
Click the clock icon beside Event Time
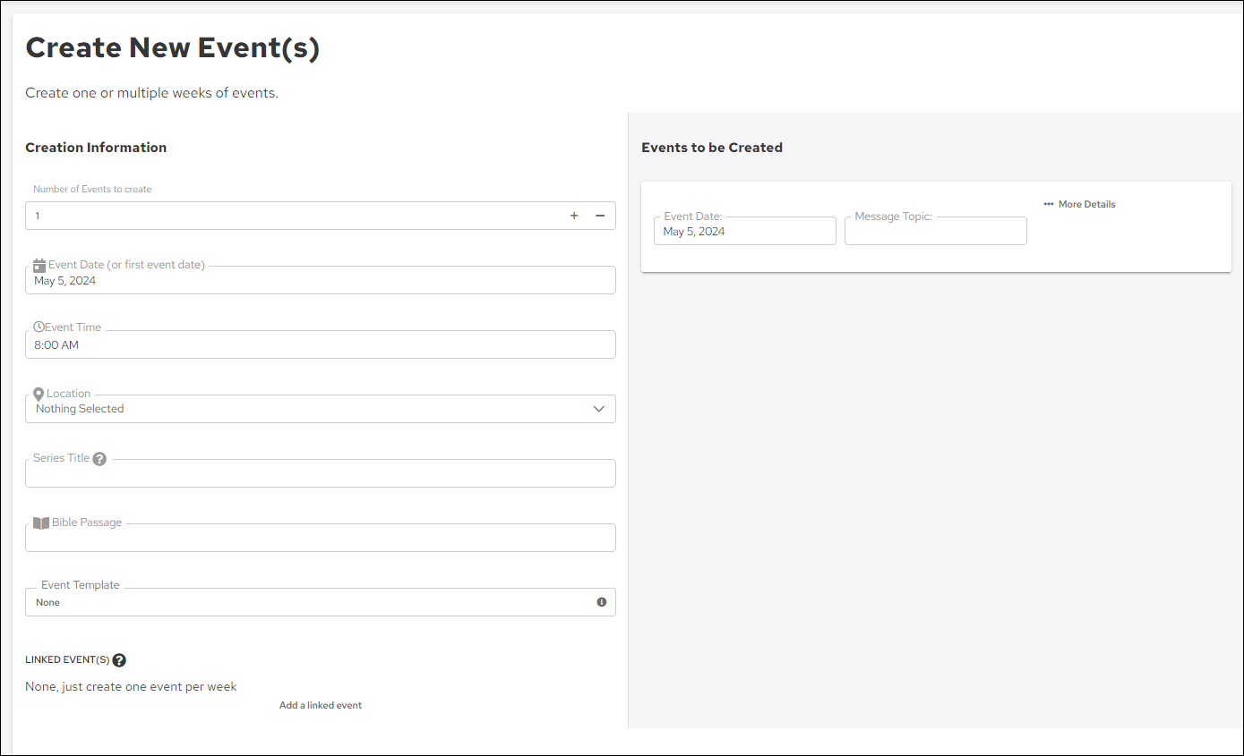click(x=39, y=327)
